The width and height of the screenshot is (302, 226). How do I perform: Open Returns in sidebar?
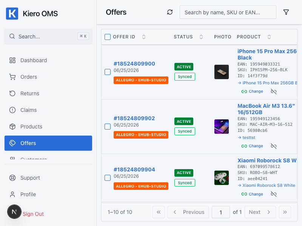[48, 93]
